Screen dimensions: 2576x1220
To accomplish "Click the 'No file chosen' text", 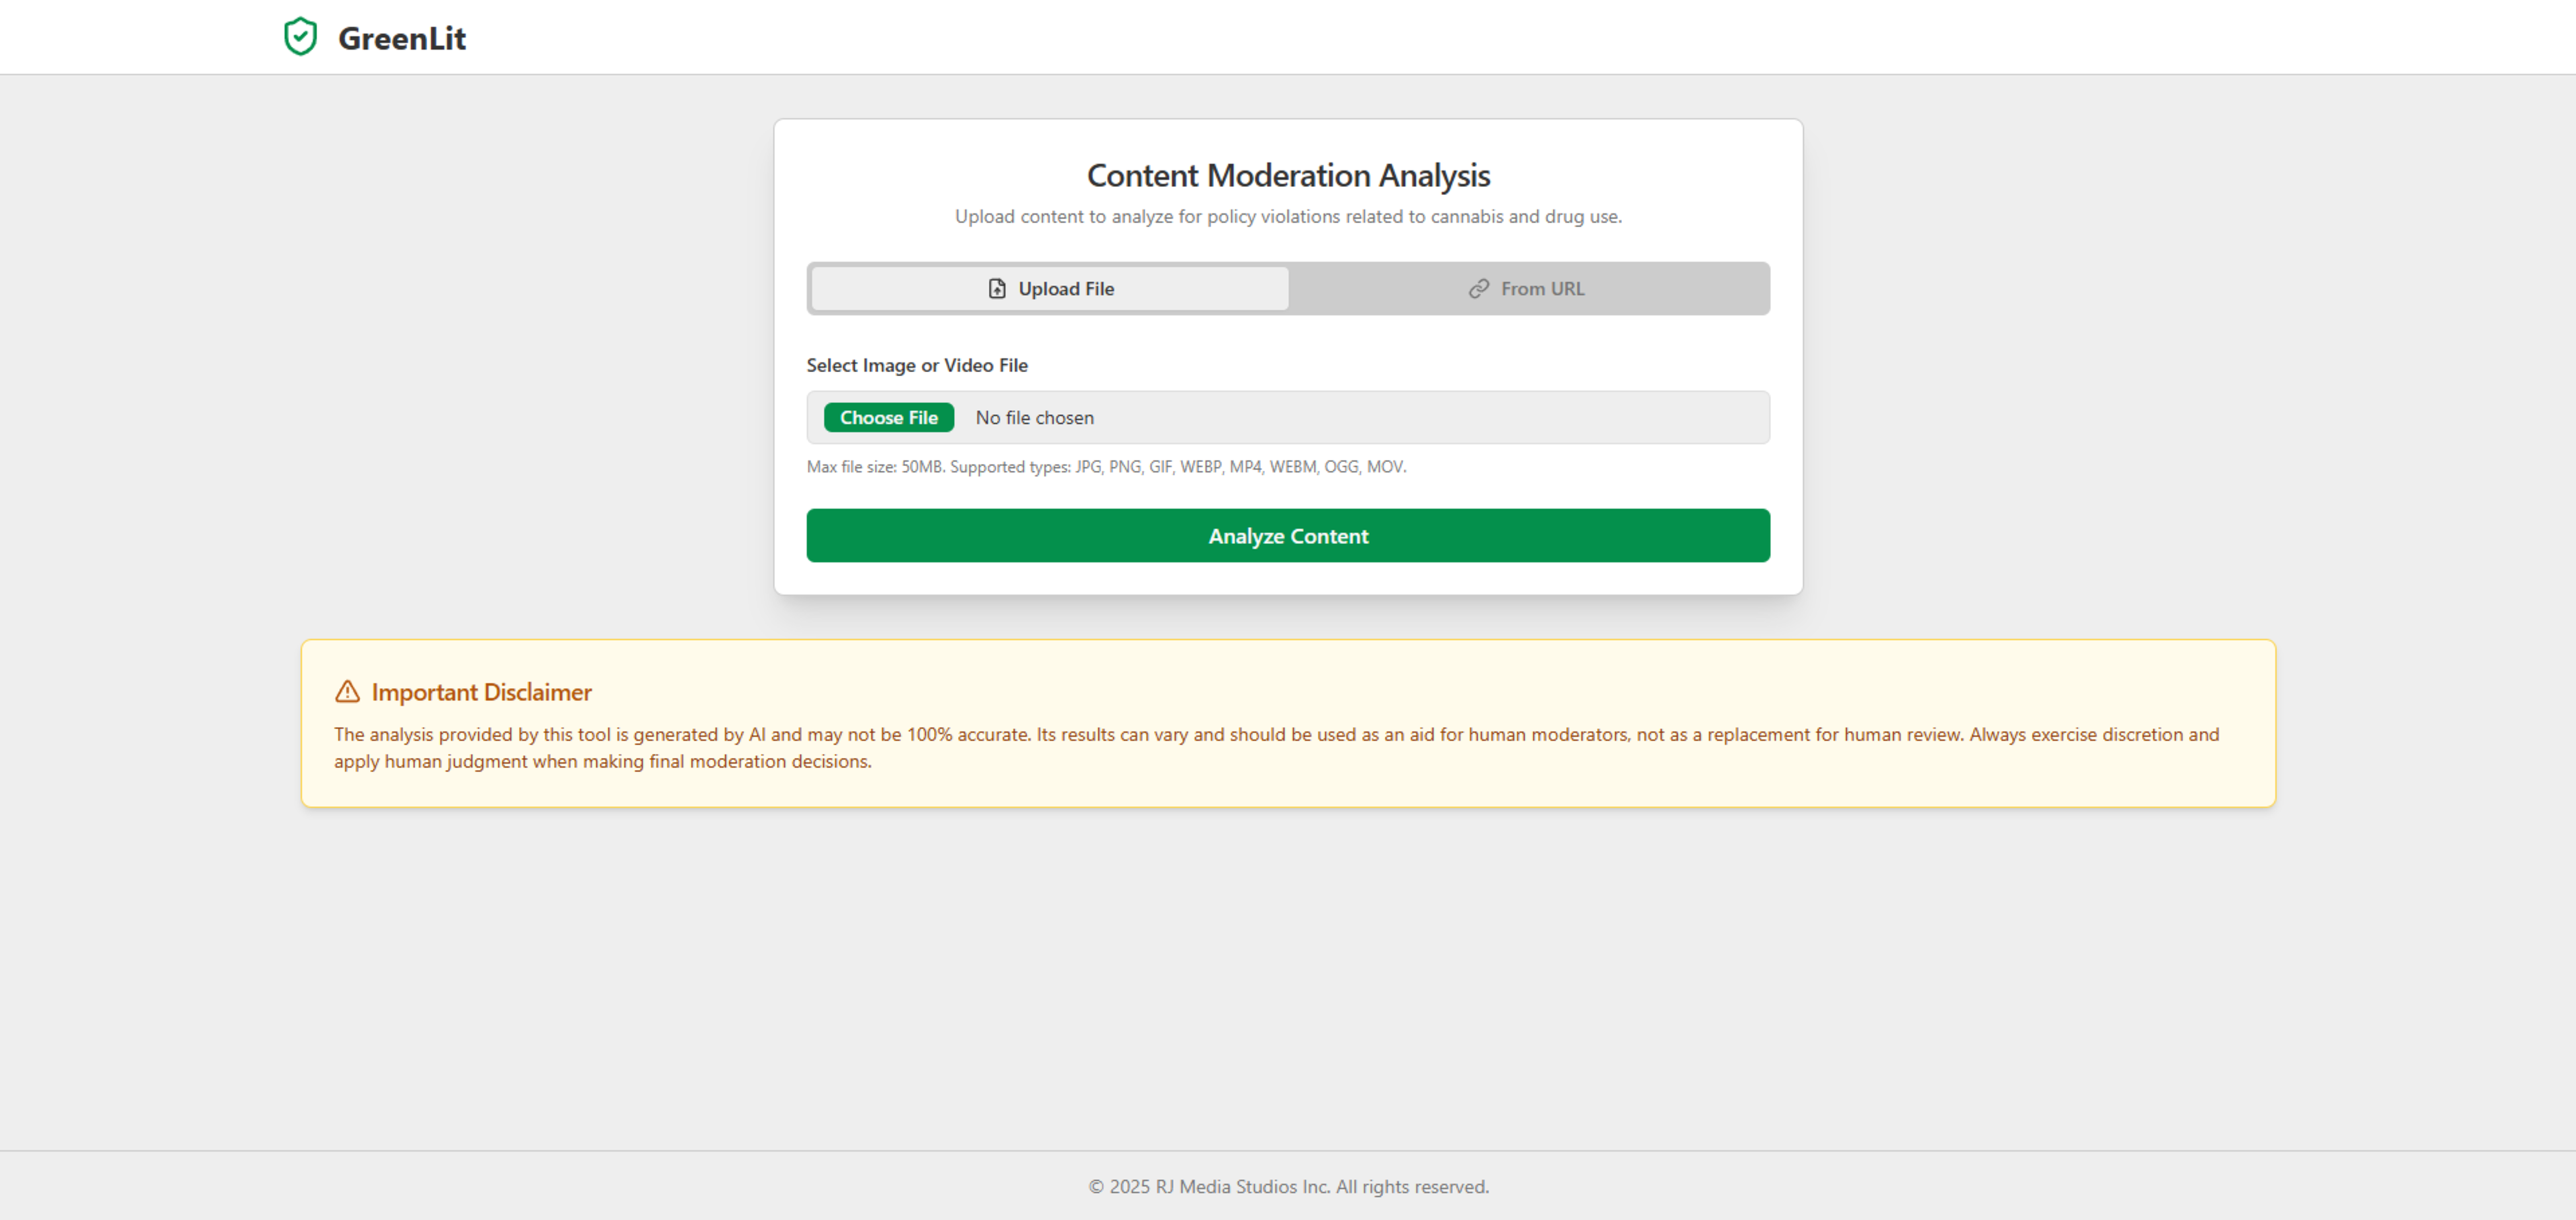I will pos(1034,418).
